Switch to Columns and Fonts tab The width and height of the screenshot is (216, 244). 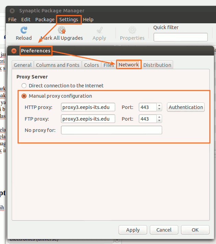point(58,65)
